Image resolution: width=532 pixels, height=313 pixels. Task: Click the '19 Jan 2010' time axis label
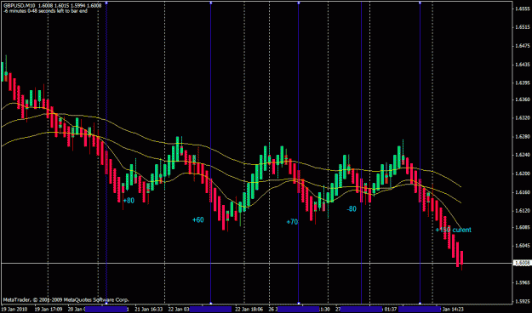[14, 310]
